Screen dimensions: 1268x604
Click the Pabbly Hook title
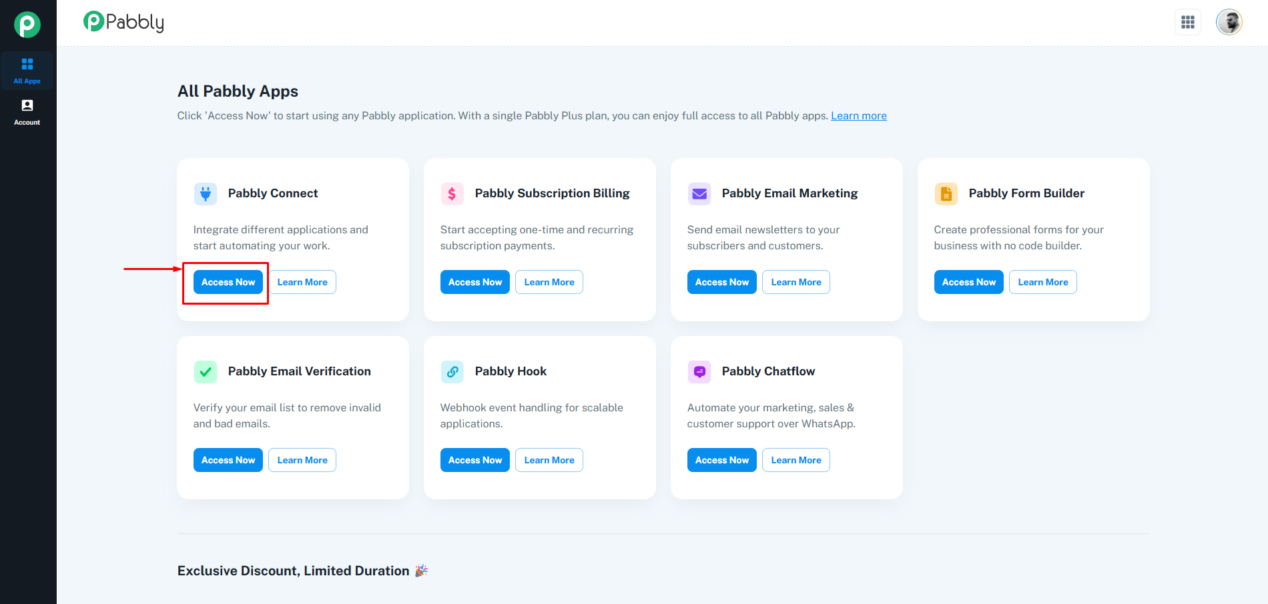(x=511, y=371)
